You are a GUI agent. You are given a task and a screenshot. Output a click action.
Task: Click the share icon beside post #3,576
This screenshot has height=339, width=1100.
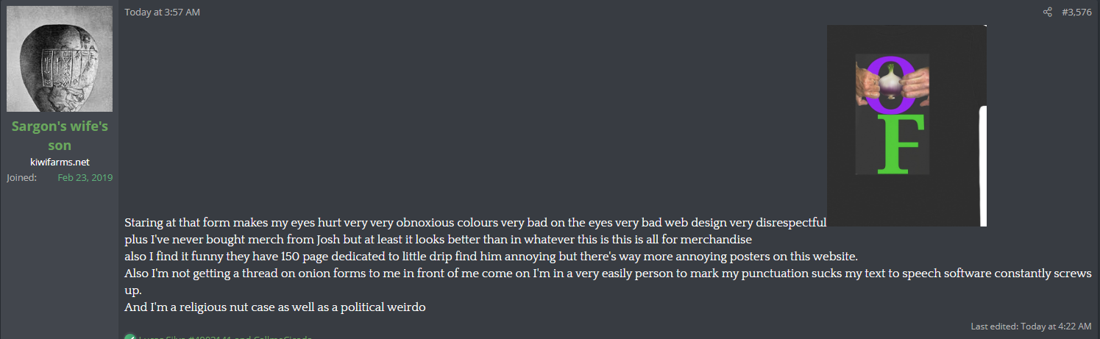1048,13
